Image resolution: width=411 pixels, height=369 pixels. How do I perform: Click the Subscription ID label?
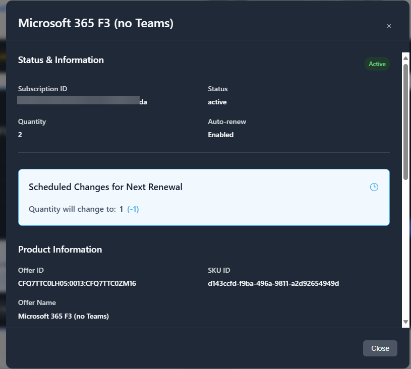[43, 89]
